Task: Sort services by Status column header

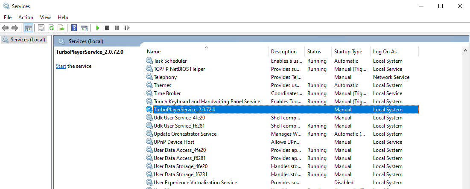Action: click(314, 52)
